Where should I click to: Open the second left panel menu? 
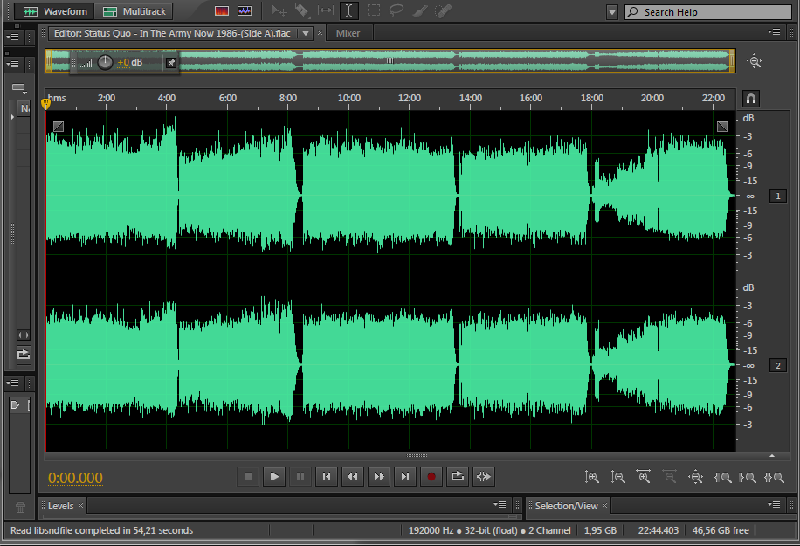coord(12,65)
